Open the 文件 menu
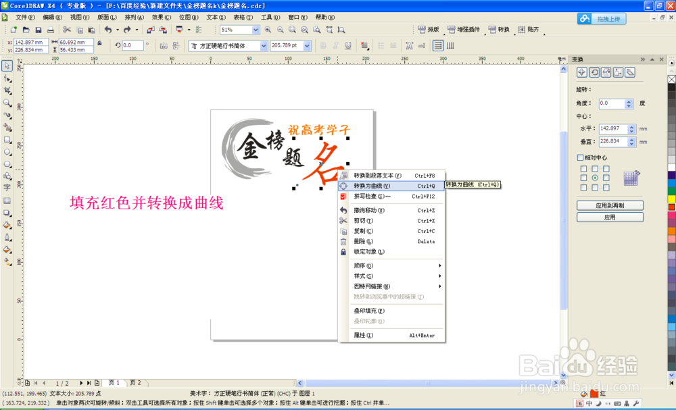676x410 pixels. [x=24, y=18]
